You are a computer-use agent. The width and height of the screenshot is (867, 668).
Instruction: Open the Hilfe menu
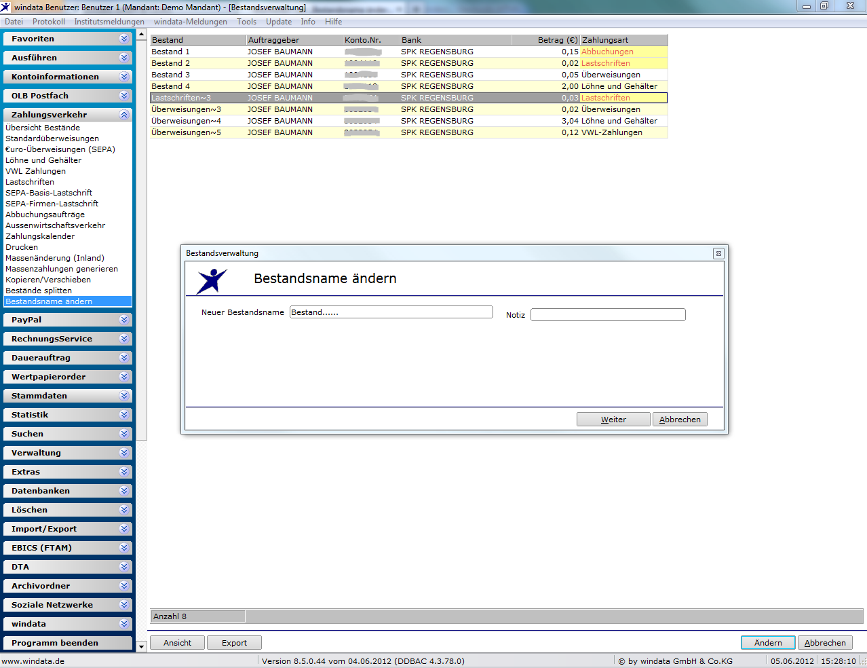point(333,22)
